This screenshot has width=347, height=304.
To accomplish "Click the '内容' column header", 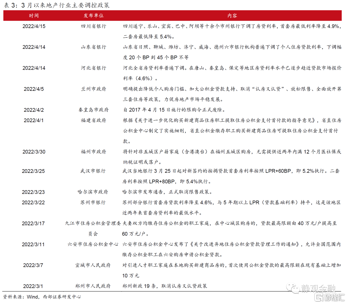I will (x=232, y=16).
